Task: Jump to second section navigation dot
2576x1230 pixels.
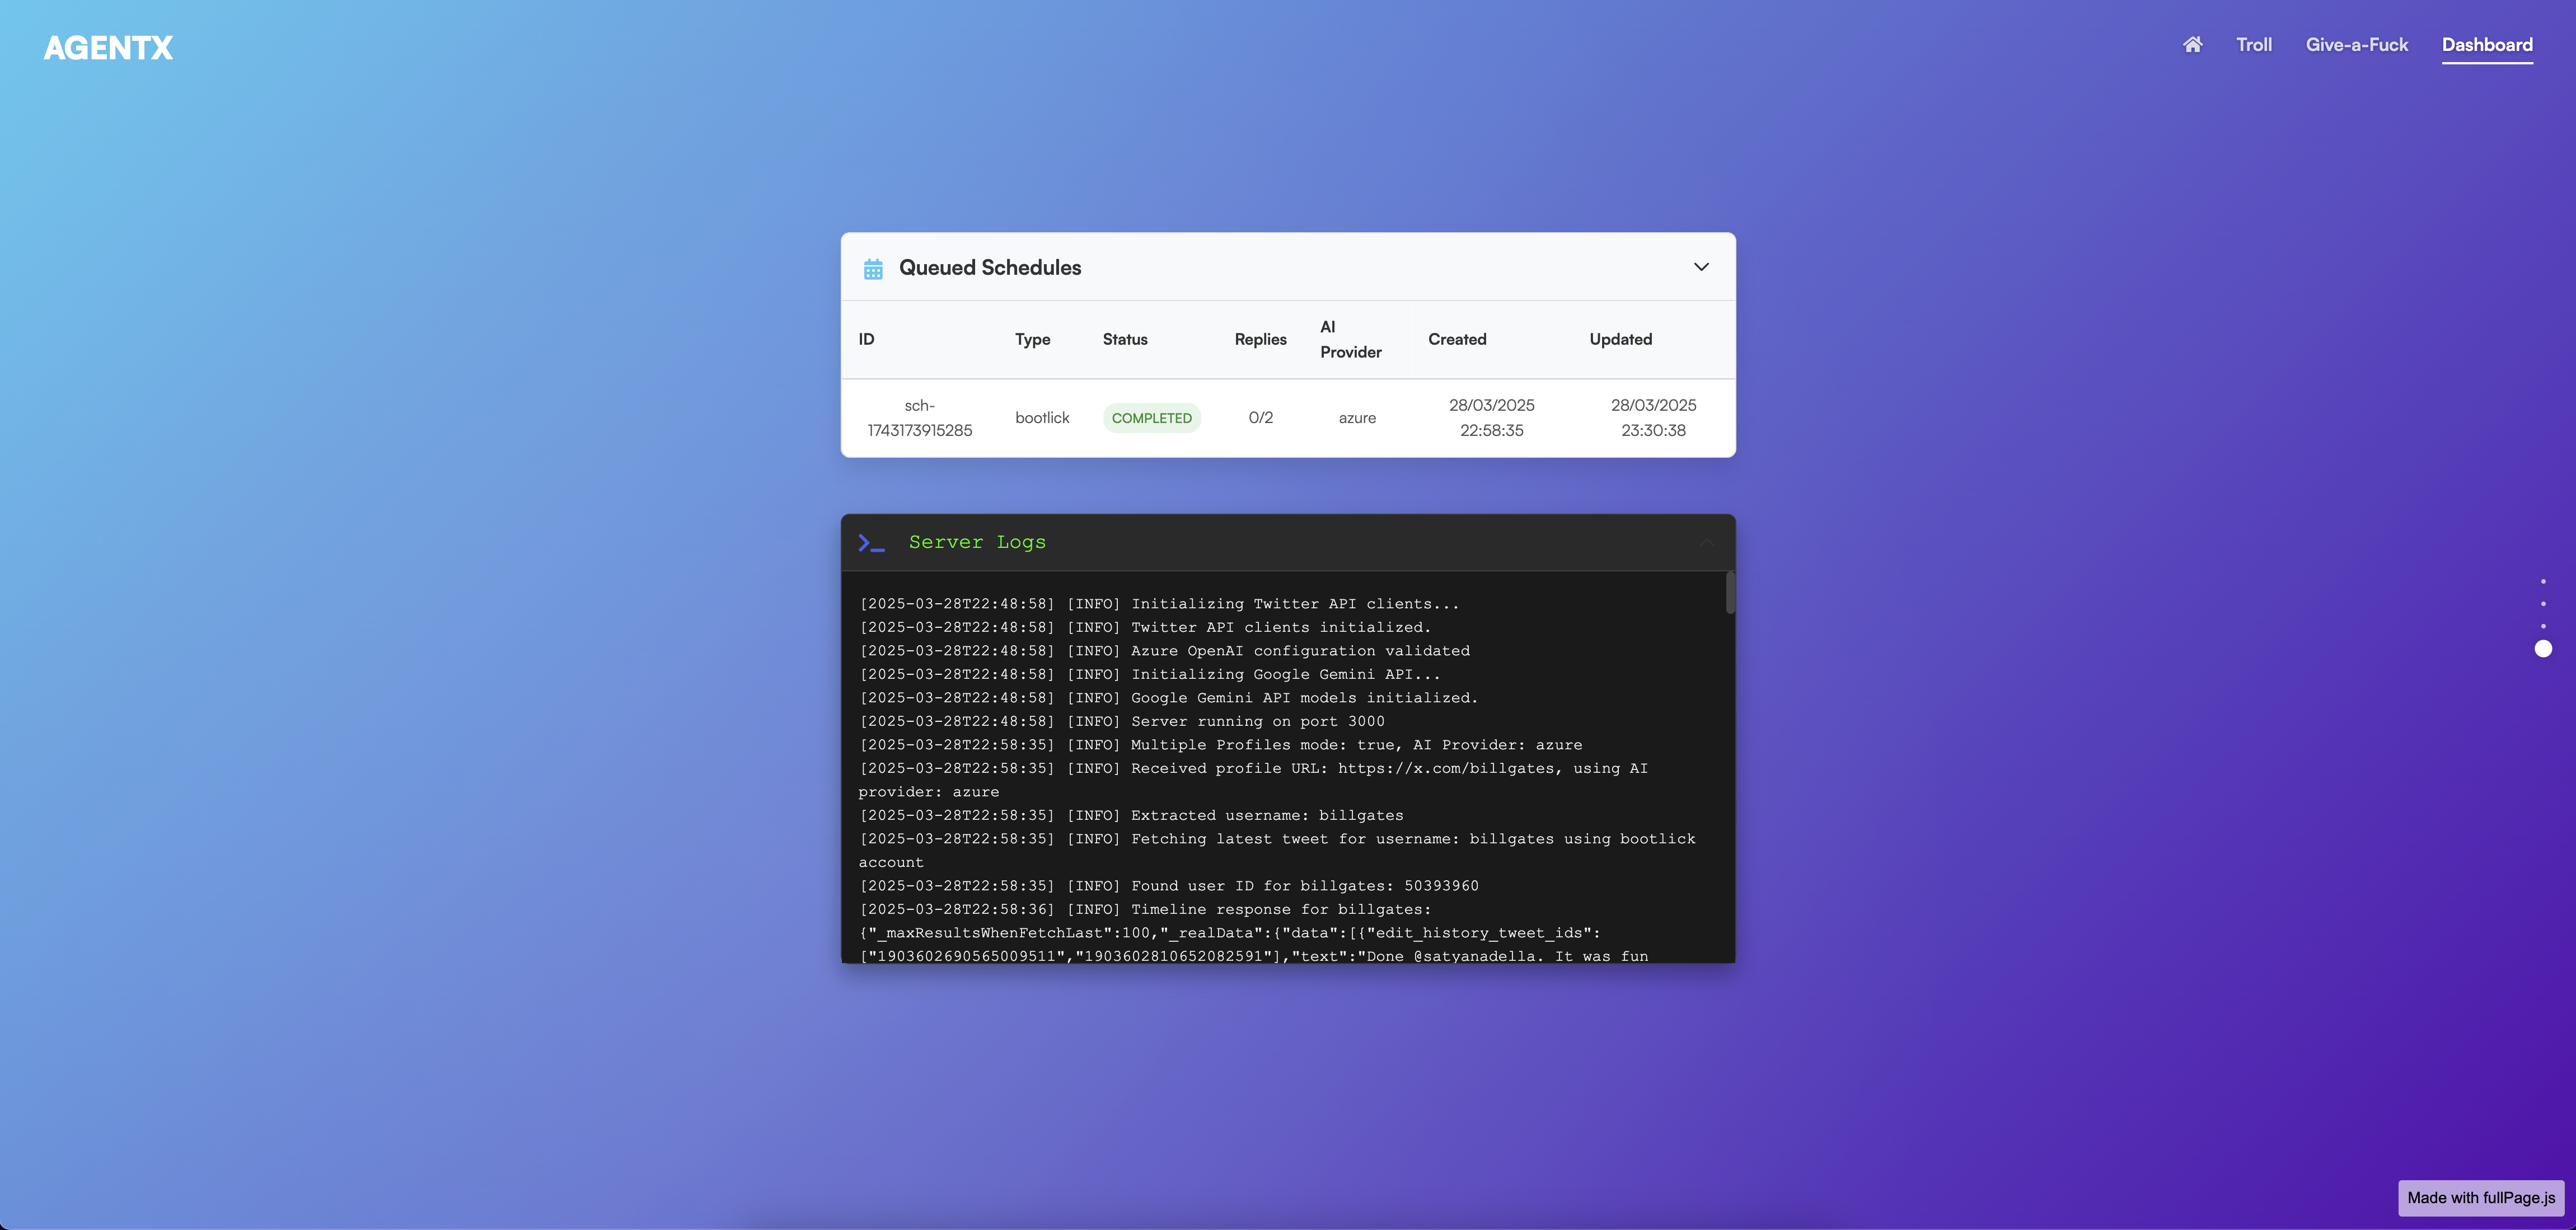Action: pos(2543,604)
